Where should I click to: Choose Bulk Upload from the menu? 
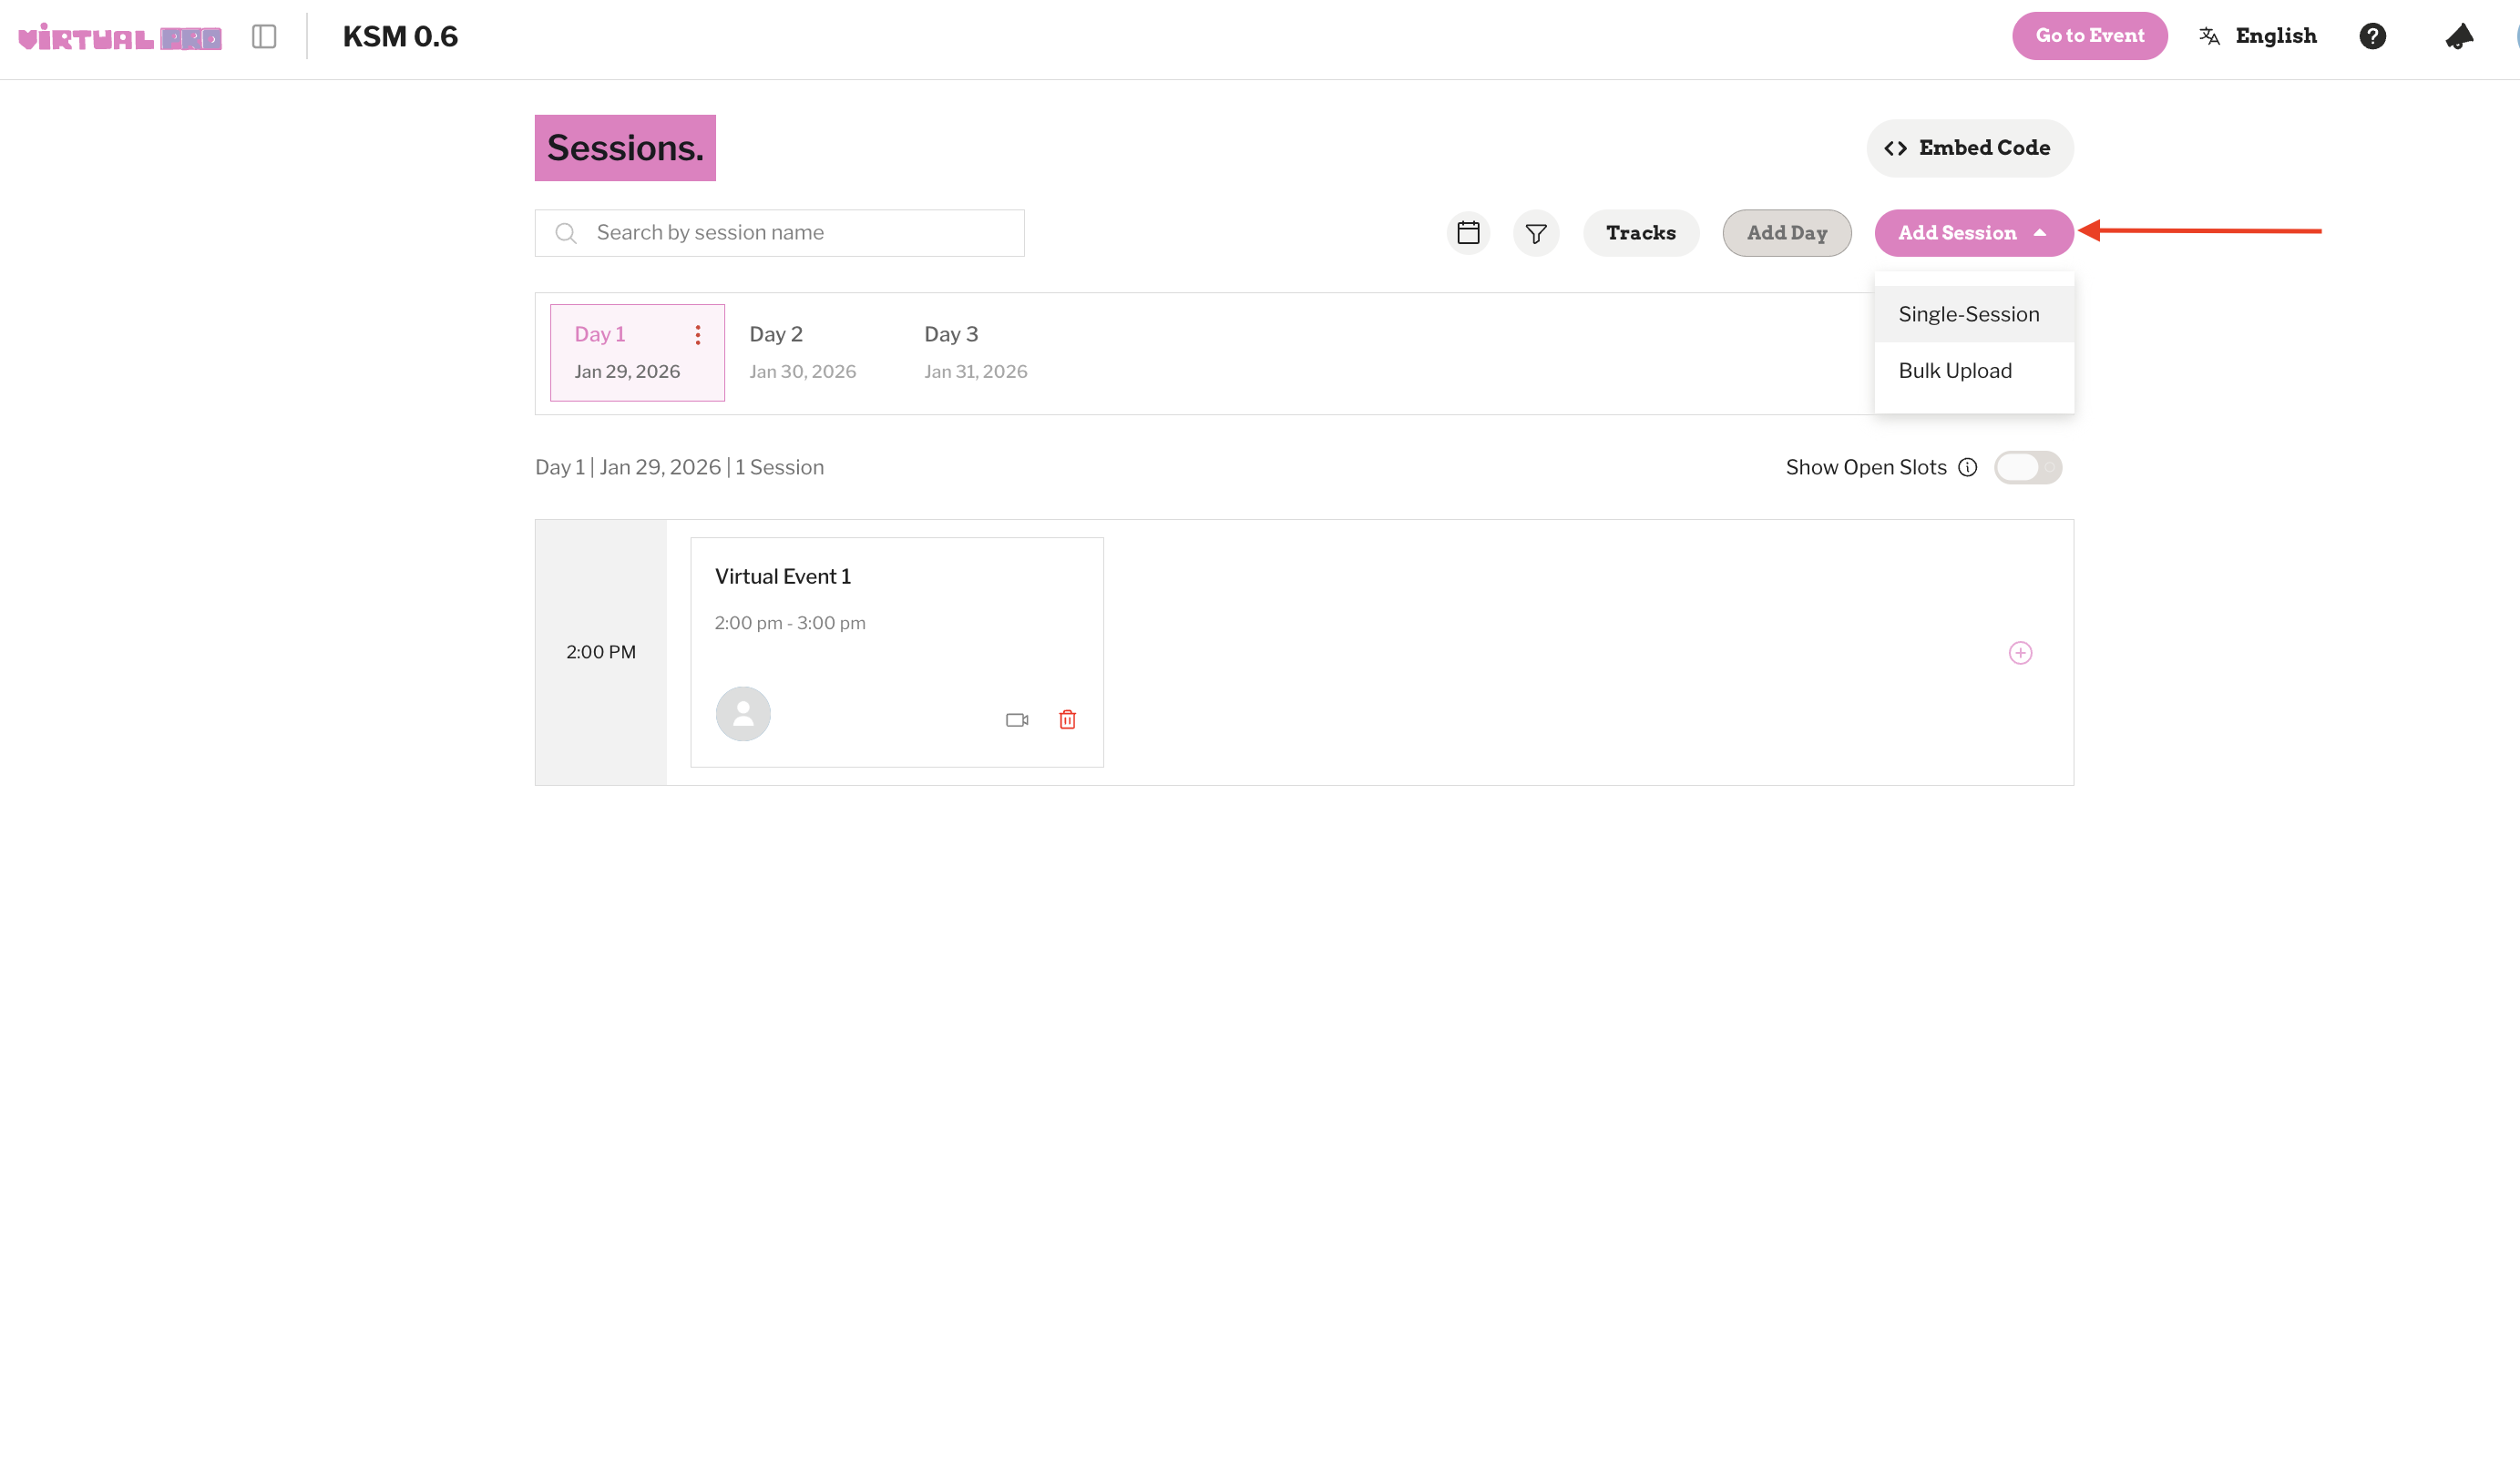pos(1973,371)
